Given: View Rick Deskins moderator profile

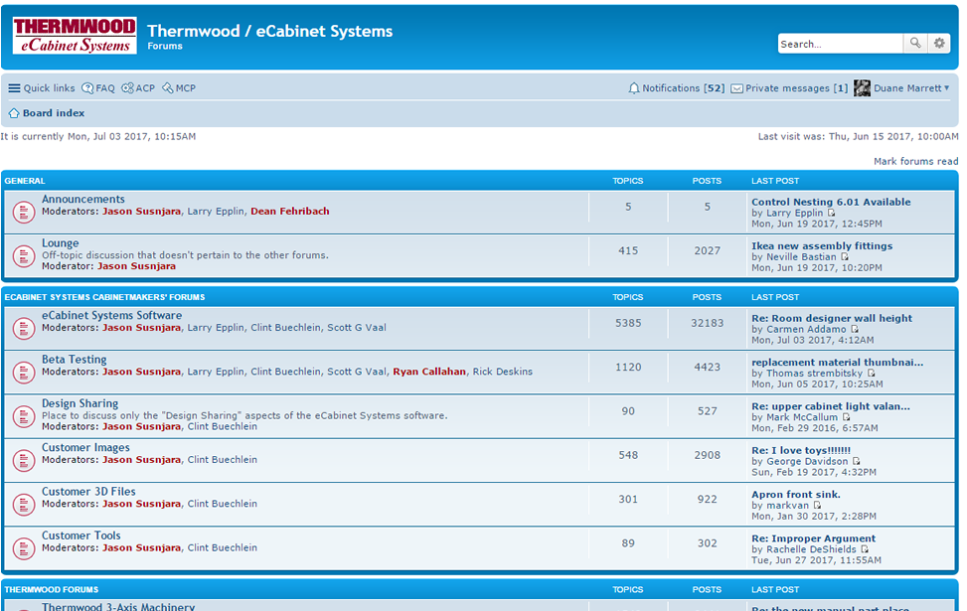Looking at the screenshot, I should (503, 372).
